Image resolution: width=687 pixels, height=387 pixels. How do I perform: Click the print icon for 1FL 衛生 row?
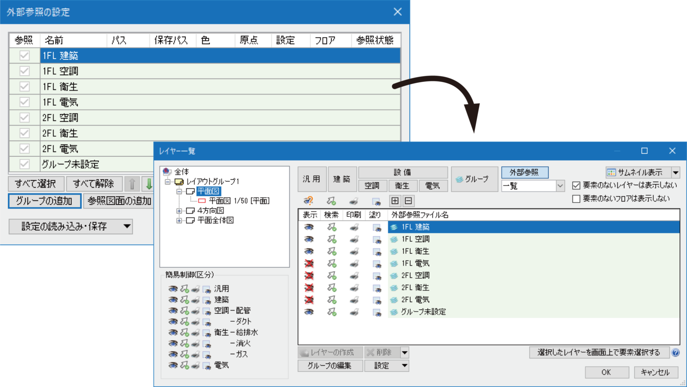tap(354, 251)
